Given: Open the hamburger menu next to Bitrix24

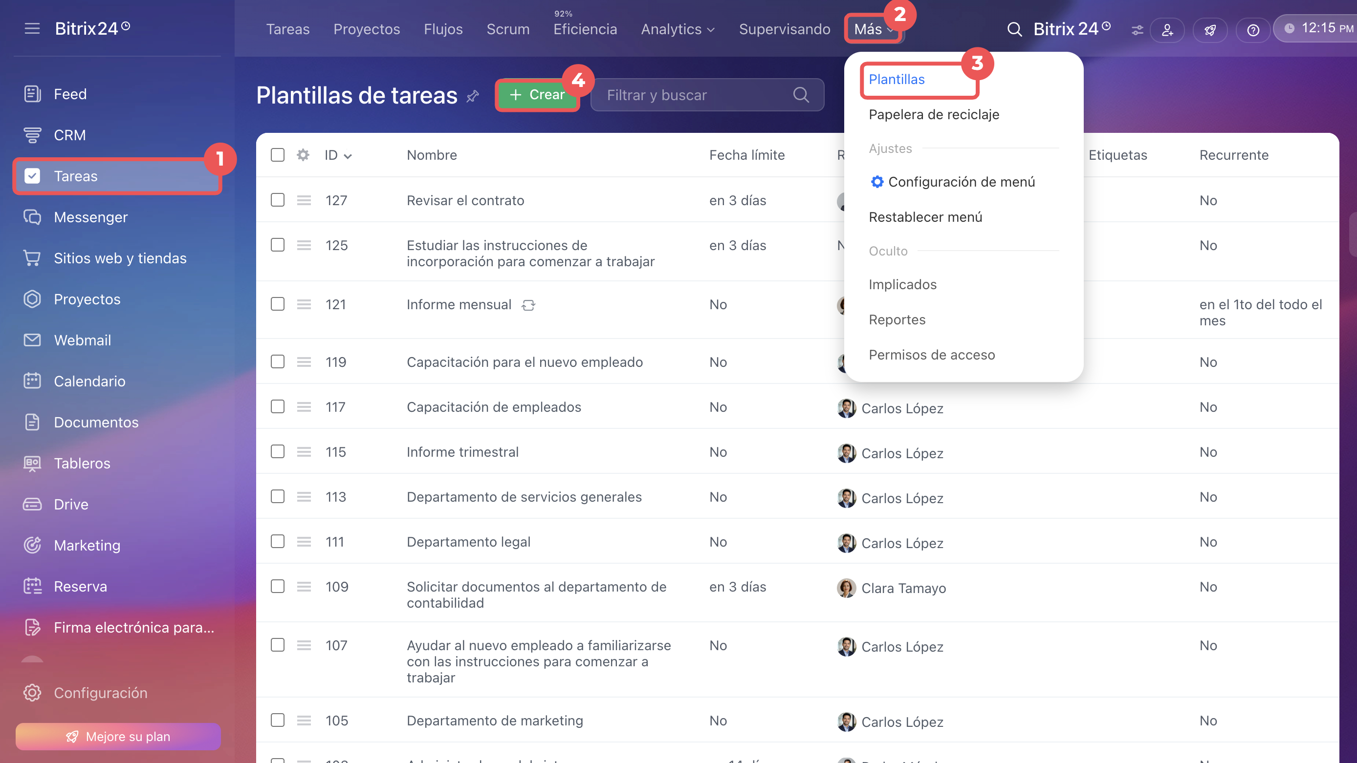Looking at the screenshot, I should pos(32,28).
